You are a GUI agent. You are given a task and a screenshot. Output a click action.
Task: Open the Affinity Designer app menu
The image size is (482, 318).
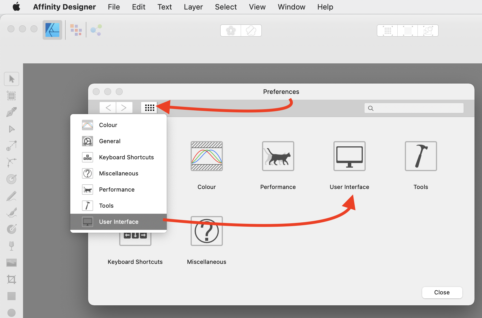tap(64, 7)
